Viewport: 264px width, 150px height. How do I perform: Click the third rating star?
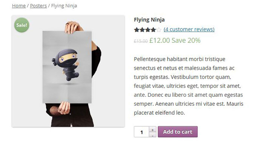[147, 30]
